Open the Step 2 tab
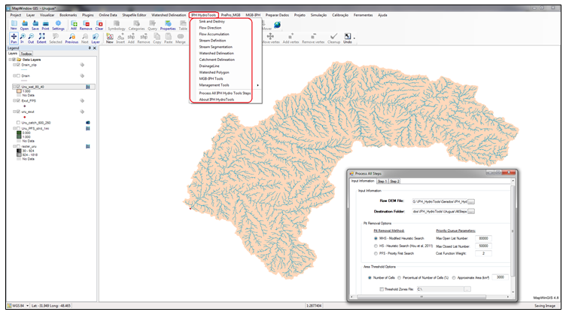The image size is (569, 315). point(394,181)
